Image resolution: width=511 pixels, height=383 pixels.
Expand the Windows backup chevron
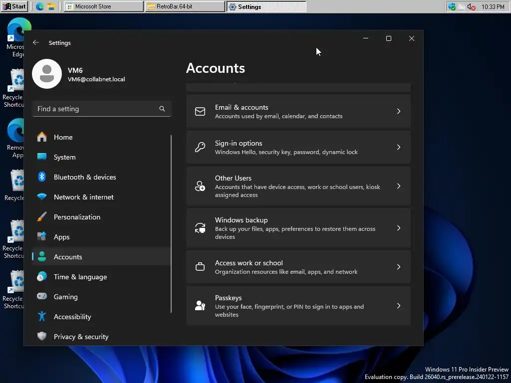tap(399, 228)
